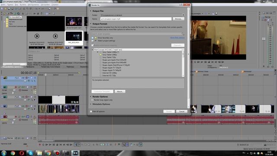Collapse the Output File section

(x=90, y=11)
